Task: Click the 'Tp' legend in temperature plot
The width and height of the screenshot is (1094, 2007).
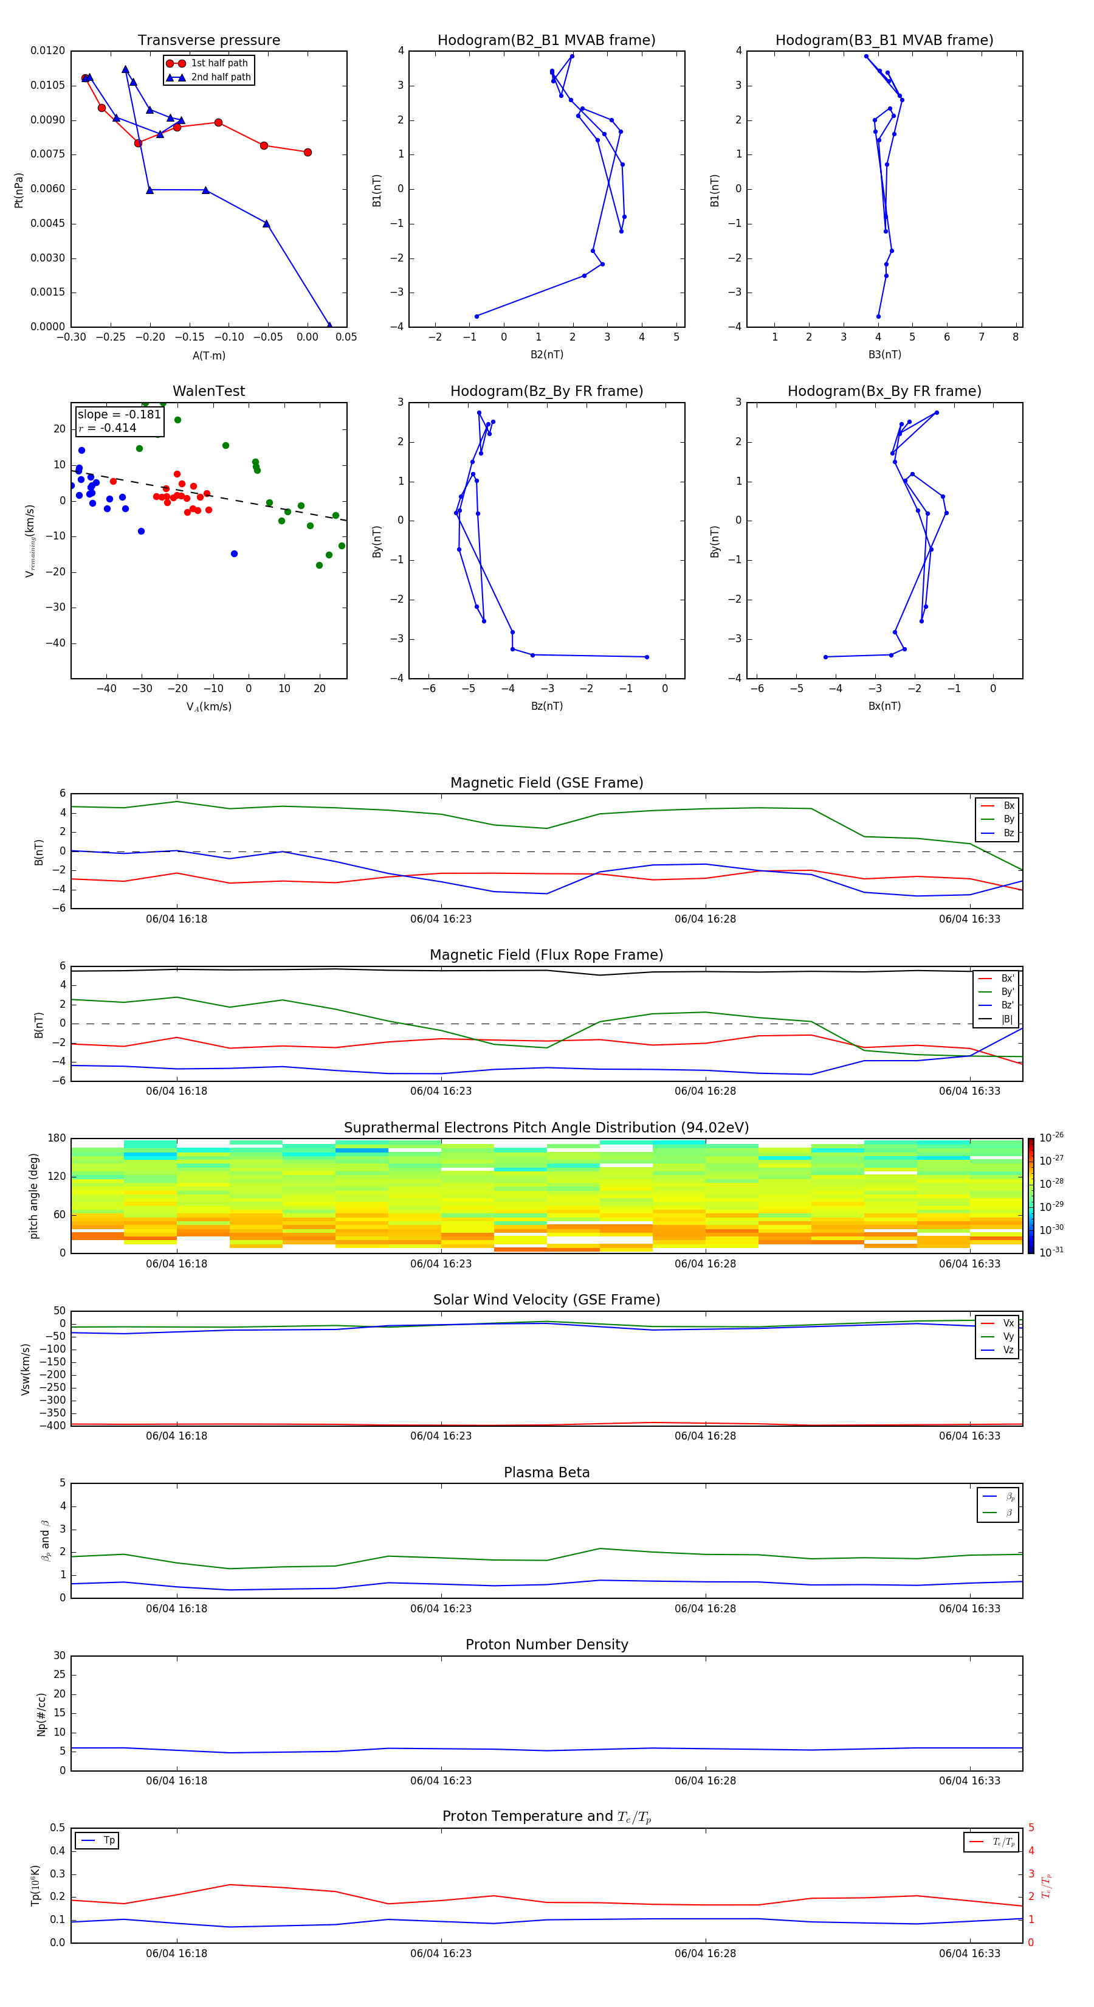Action: (x=97, y=1840)
